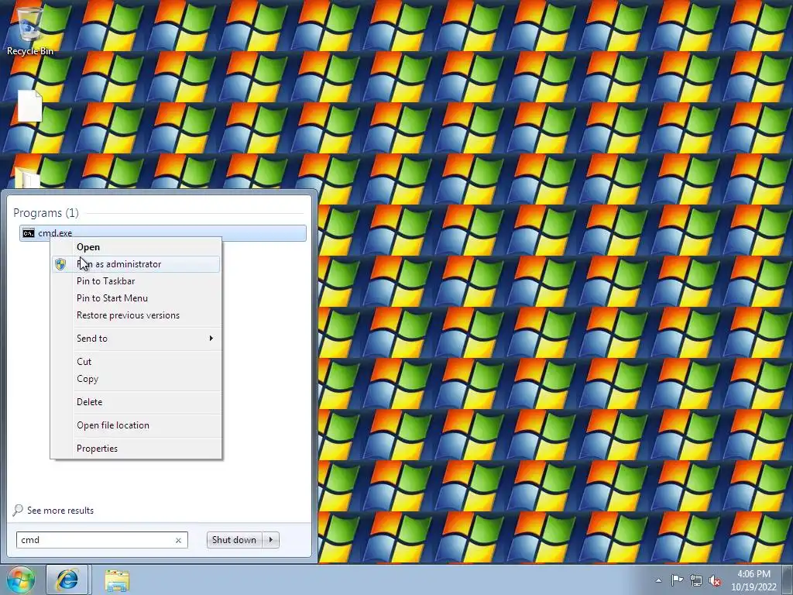The image size is (793, 595).
Task: Click the Windows Start orb
Action: tap(20, 580)
